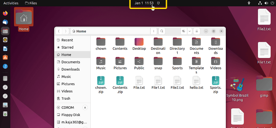Launch Thunderbird Mail from the dock

point(5,22)
